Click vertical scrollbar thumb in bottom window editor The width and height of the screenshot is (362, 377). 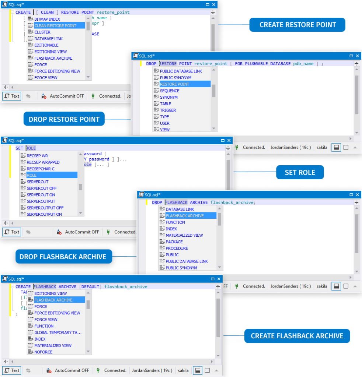[218, 318]
